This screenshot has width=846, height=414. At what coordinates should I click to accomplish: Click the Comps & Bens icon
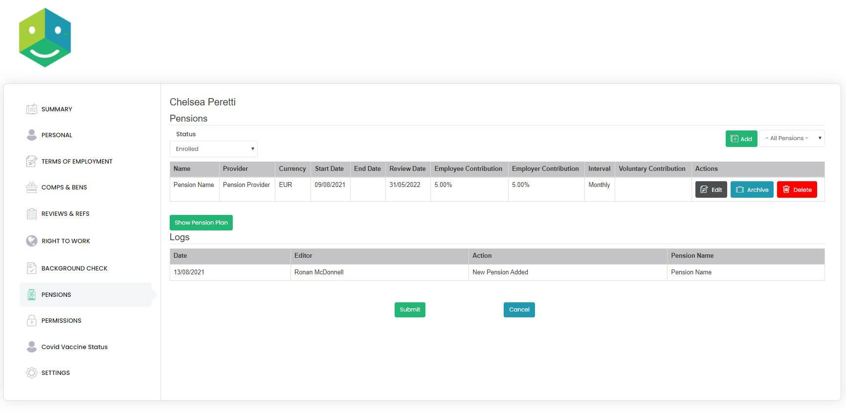(x=31, y=187)
